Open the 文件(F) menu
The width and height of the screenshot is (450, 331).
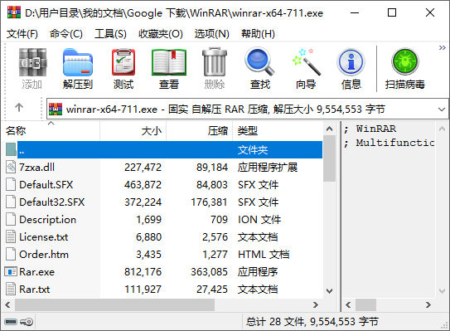pos(22,34)
